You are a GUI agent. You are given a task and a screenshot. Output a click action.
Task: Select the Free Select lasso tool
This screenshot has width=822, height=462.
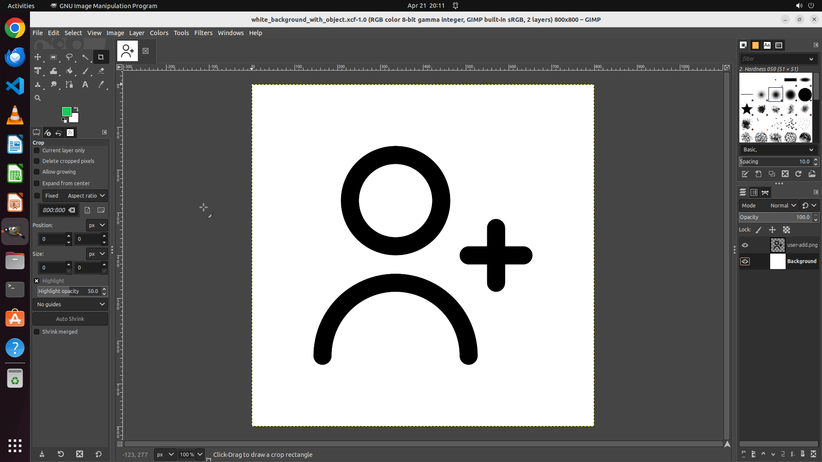tap(69, 57)
